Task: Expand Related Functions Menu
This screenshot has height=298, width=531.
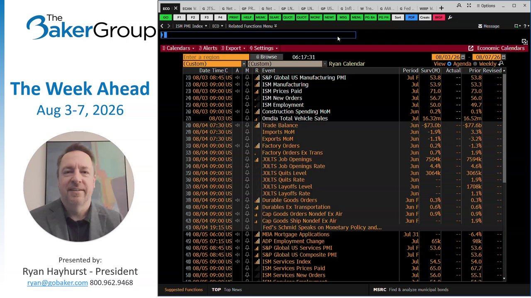Action: [x=253, y=26]
